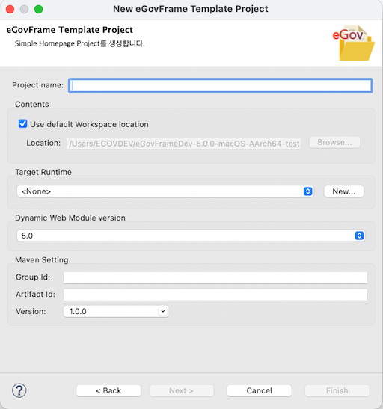Focus the Project name text field
Viewport: 383px width, 409px height.
[221, 85]
